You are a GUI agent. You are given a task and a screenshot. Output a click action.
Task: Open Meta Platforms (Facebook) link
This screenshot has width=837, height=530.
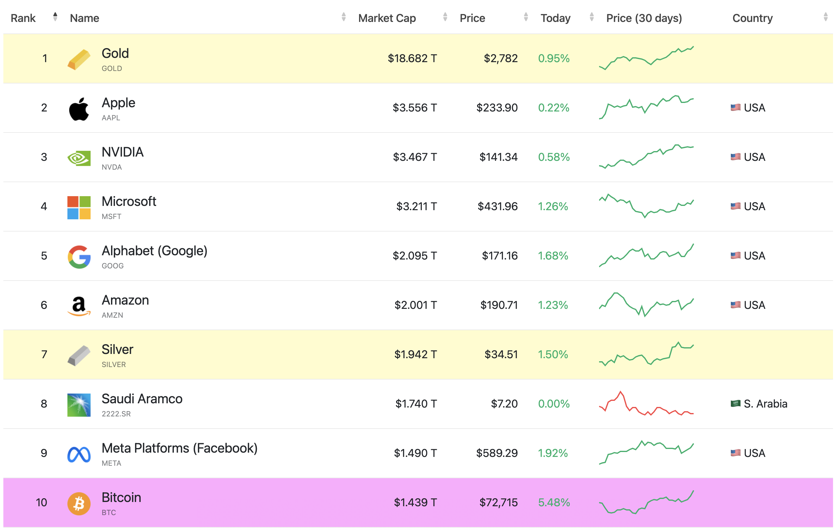point(179,448)
